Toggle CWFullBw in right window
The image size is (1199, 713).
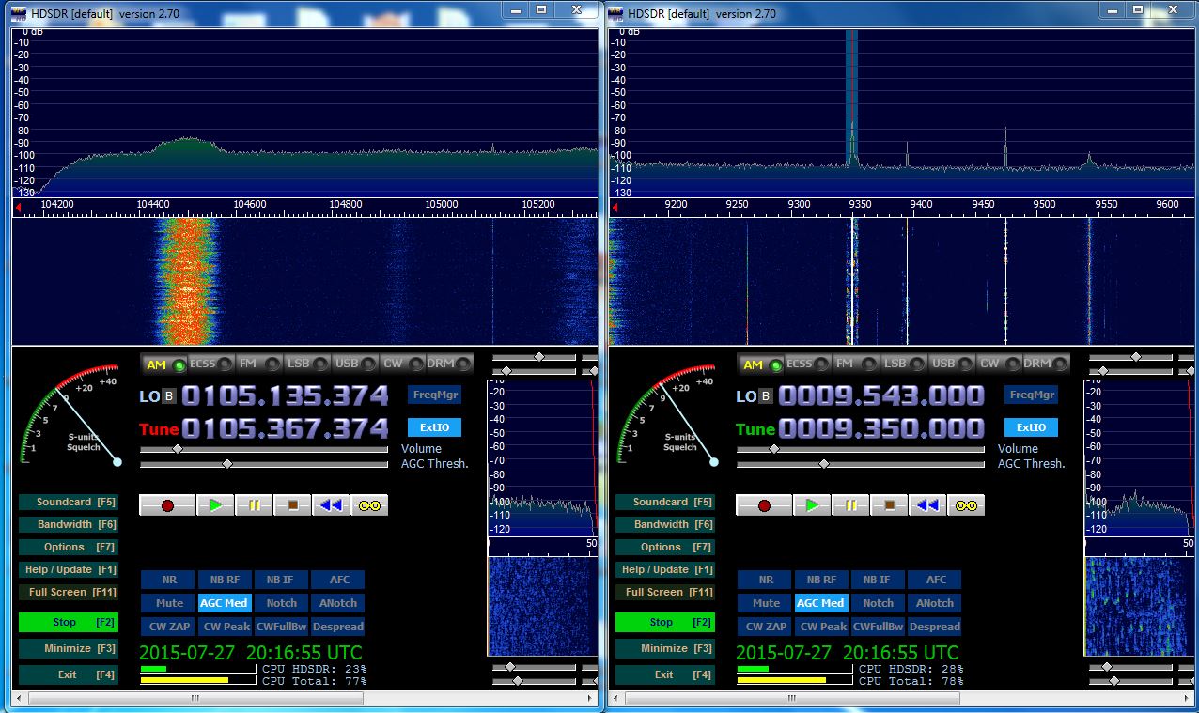coord(878,627)
